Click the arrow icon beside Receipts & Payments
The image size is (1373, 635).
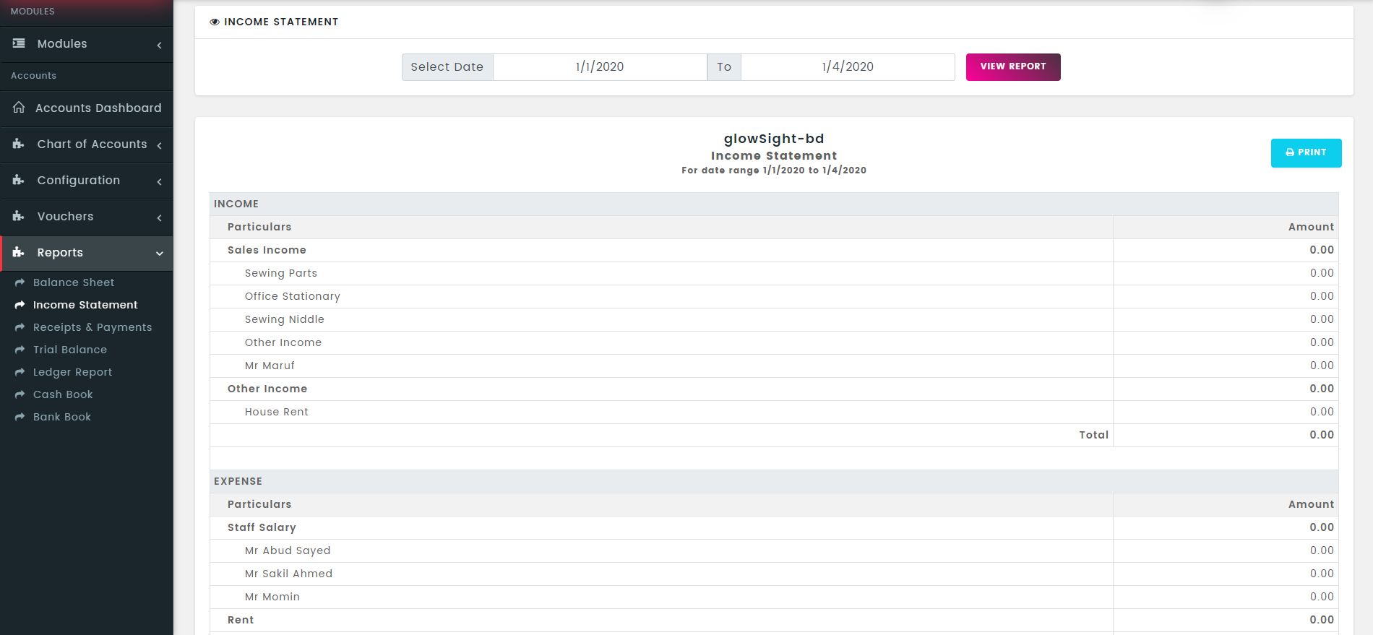click(x=20, y=327)
